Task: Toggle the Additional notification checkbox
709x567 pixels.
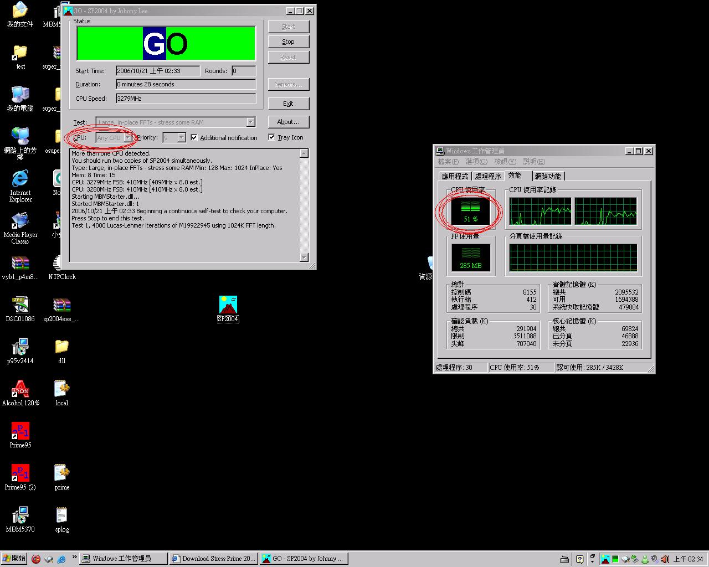Action: [194, 137]
